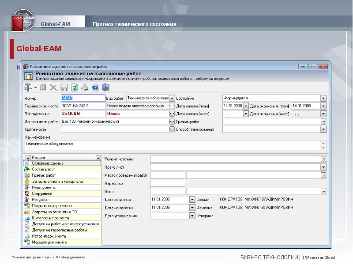The image size is (353, 265).
Task: Open the Дата создания date picker dropdown
Action: (192, 199)
